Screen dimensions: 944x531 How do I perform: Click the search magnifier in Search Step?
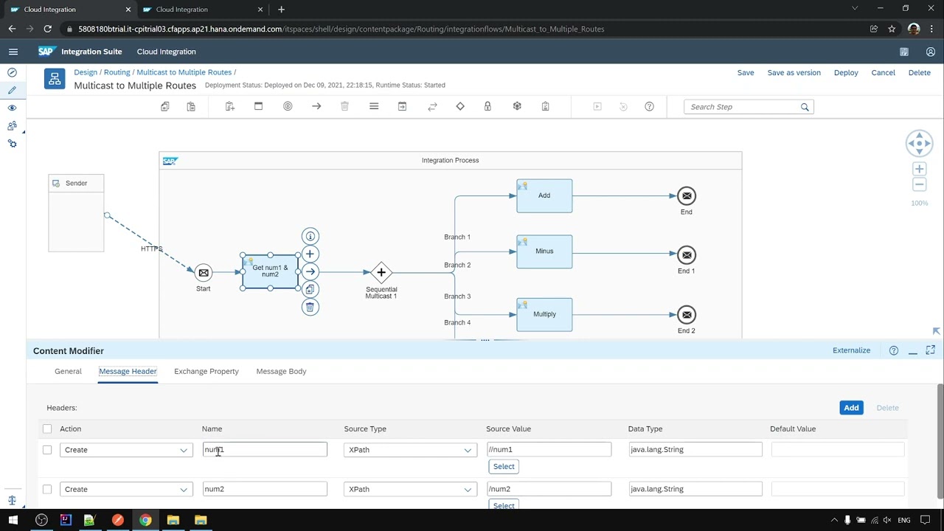pyautogui.click(x=805, y=107)
